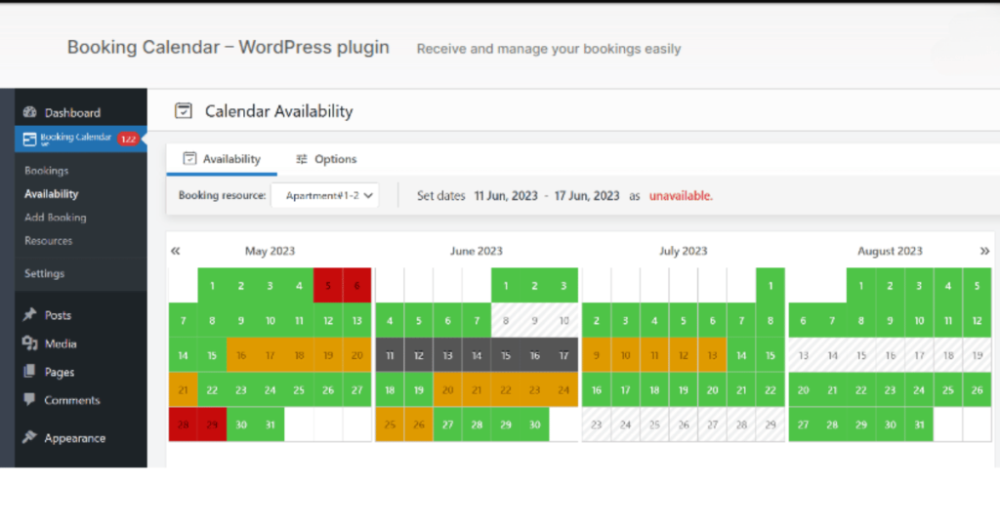Select August 31 green date
Image resolution: width=1000 pixels, height=525 pixels.
click(x=919, y=424)
